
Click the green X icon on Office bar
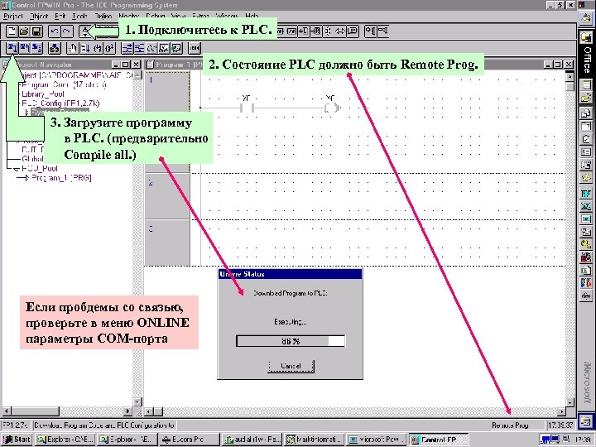586,206
